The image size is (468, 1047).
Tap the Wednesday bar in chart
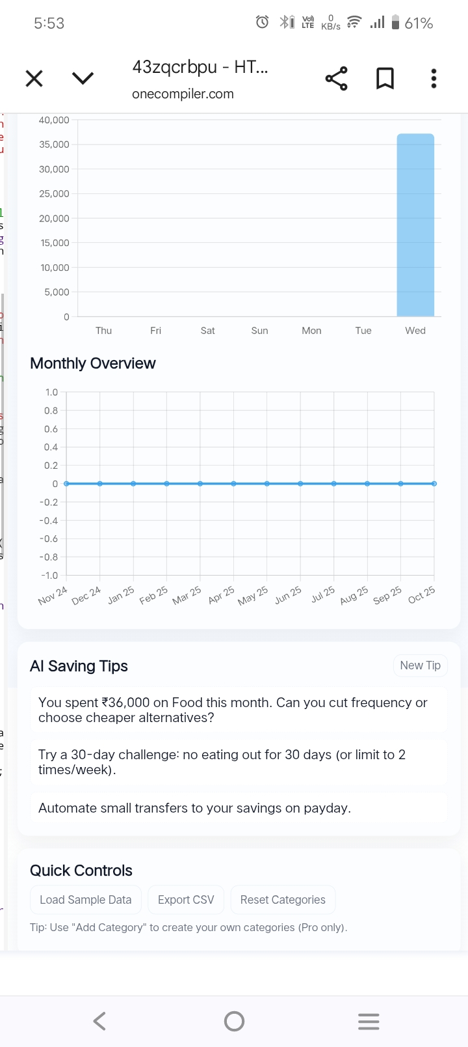click(x=415, y=225)
